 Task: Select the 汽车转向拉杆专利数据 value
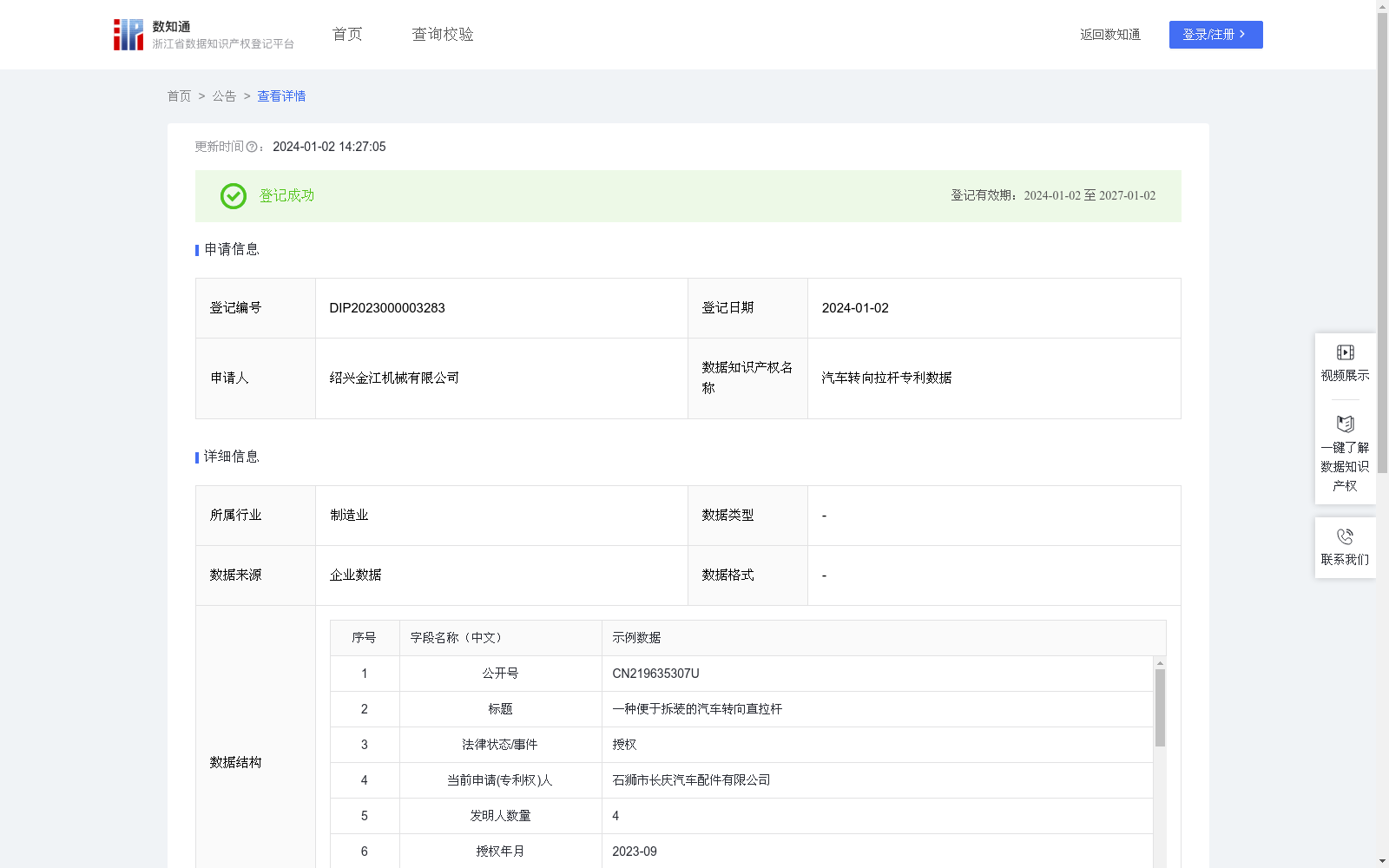(886, 378)
